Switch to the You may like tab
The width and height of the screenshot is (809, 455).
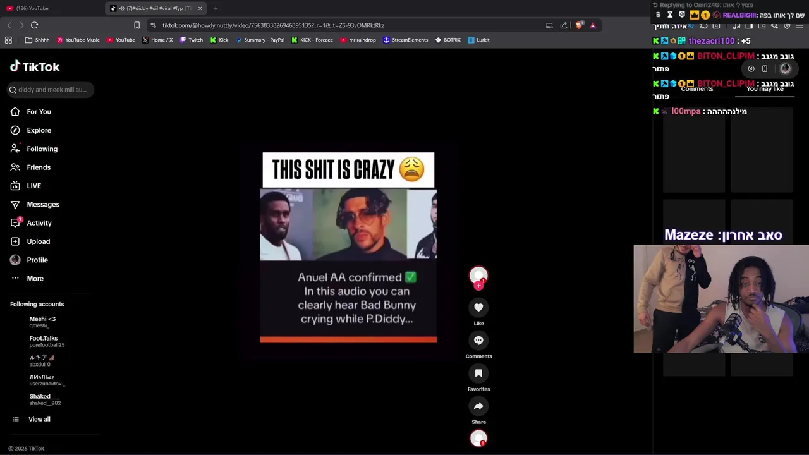(765, 89)
